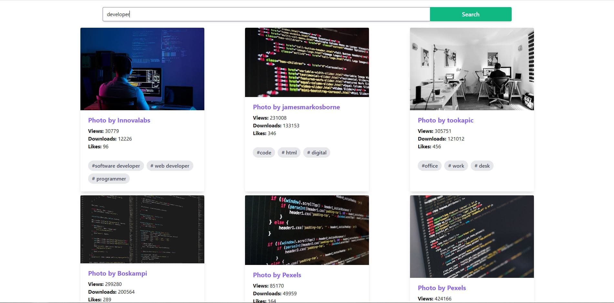This screenshot has width=614, height=303.
Task: Open the angled code screen photo by Pexels
Action: pyautogui.click(x=471, y=236)
